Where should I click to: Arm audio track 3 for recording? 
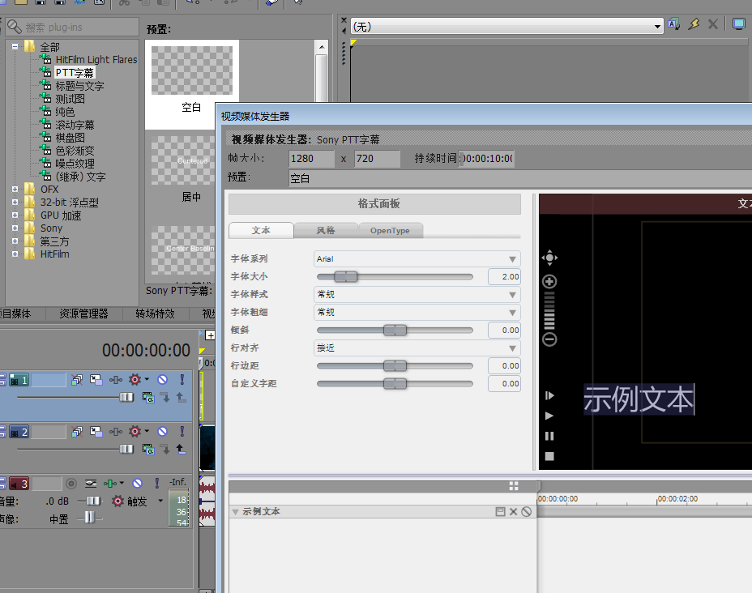(71, 483)
